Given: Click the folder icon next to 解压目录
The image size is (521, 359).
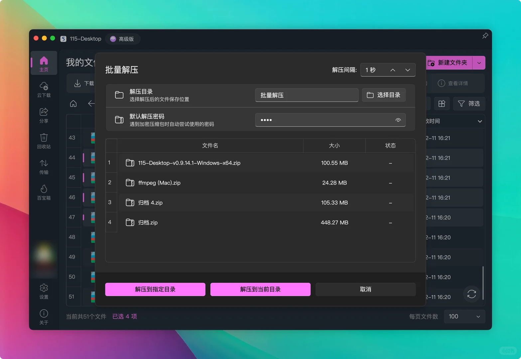Looking at the screenshot, I should pos(119,95).
